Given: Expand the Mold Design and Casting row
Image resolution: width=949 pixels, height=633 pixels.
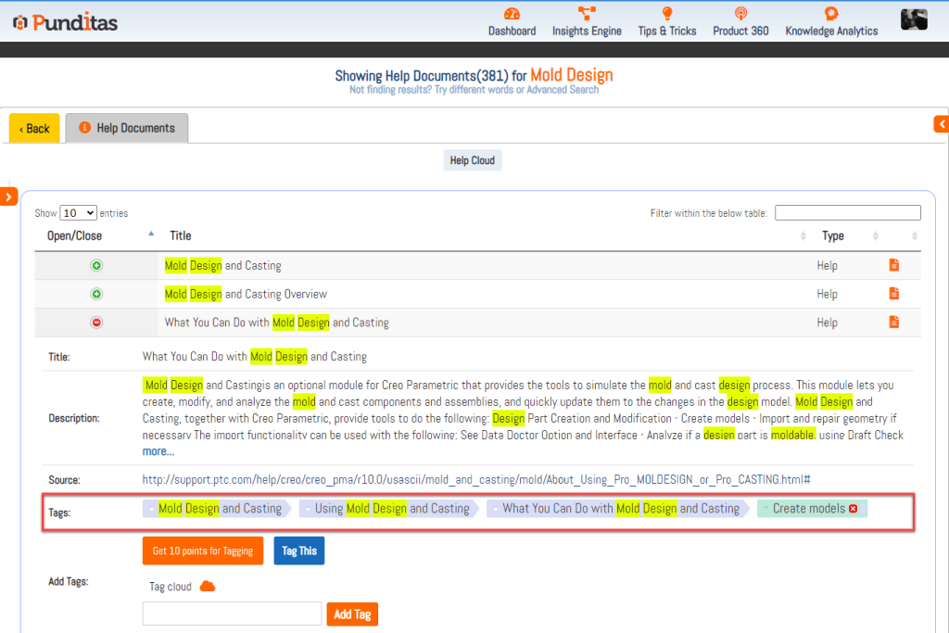Looking at the screenshot, I should 96,265.
